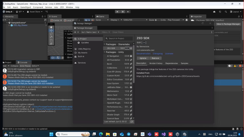
Task: Open the Filters dropdown in Package Manager
Action: pos(106,32)
